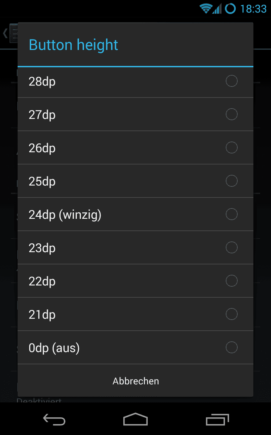This screenshot has height=435, width=271.
Task: Cancel the dialog with Abbrechen
Action: click(x=136, y=381)
